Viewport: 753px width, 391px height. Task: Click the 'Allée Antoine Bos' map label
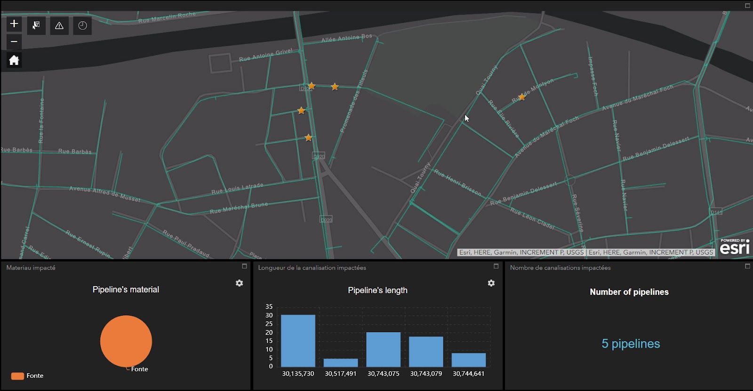click(x=346, y=38)
